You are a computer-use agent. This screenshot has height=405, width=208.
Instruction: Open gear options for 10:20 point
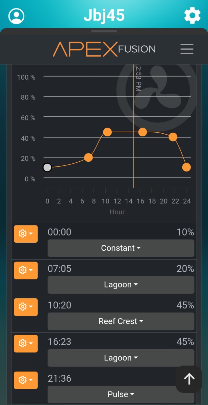[x=26, y=307]
